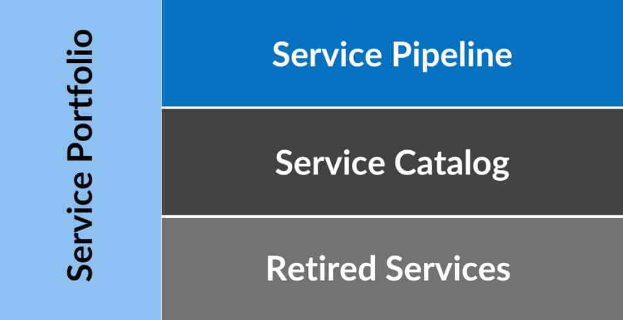This screenshot has height=320, width=623.
Task: Click the vertical Service Portfolio label
Action: coord(80,155)
